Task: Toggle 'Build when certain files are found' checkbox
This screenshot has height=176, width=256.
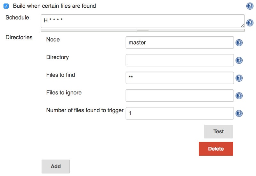Action: click(6, 6)
